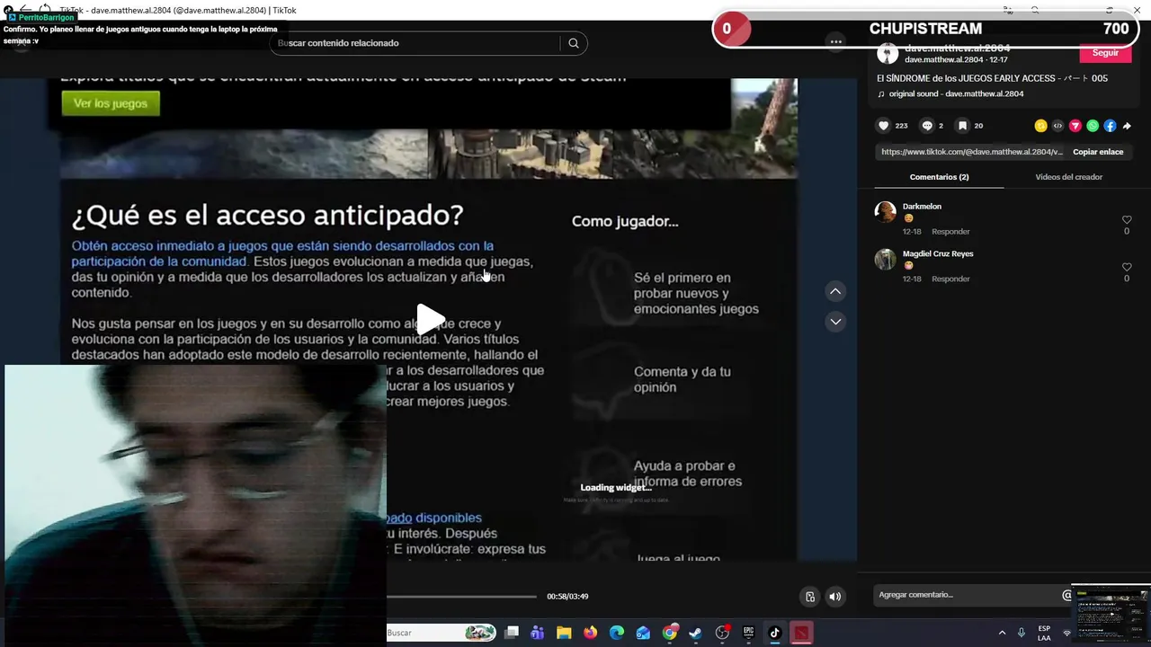Click the Magdiel Cruz Reyes username
This screenshot has width=1151, height=647.
pos(938,253)
